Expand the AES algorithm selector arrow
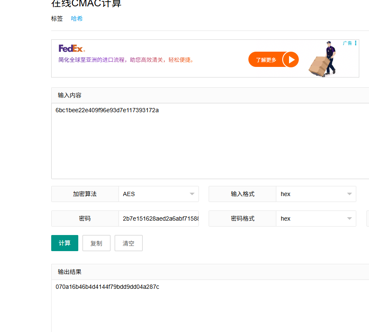The height and width of the screenshot is (332, 369). [193, 194]
